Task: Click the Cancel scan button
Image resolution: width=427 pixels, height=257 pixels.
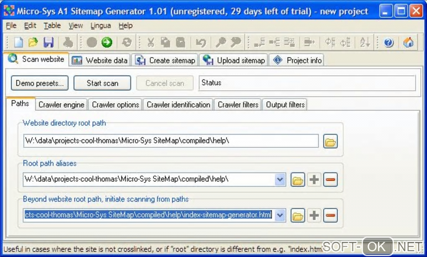Action: click(x=165, y=83)
